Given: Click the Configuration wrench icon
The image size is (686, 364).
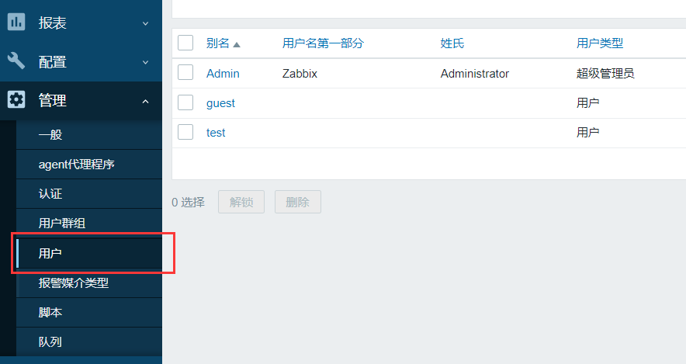Looking at the screenshot, I should (16, 61).
